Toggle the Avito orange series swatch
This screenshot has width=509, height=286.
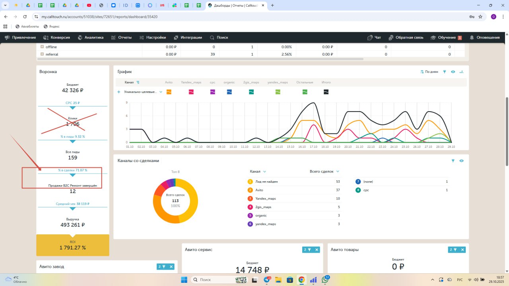[169, 92]
